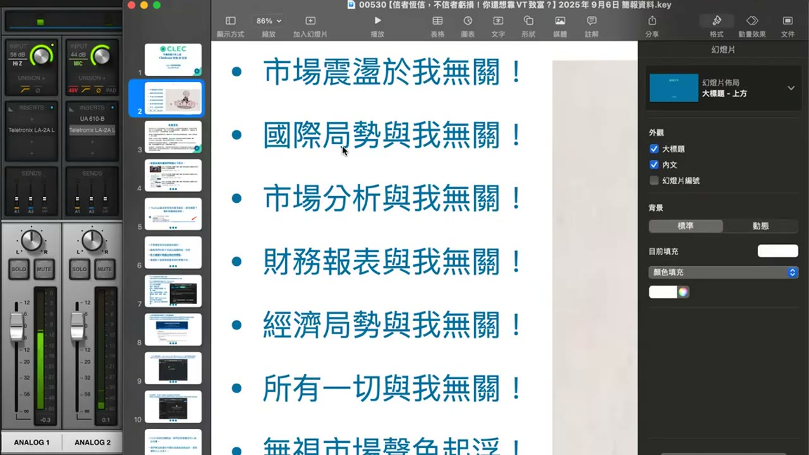809x455 pixels.
Task: Click the Analog 1 input gain knob
Action: pos(41,56)
